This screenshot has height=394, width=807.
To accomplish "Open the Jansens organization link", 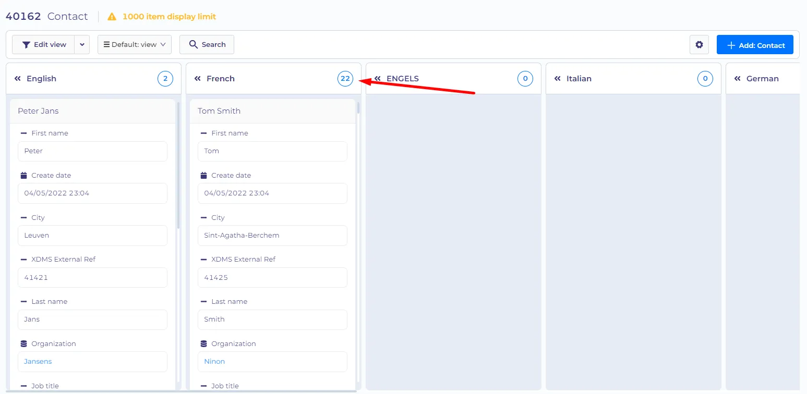I will coord(38,361).
